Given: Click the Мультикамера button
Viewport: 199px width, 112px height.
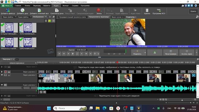Looking at the screenshot, I should click(x=171, y=53).
